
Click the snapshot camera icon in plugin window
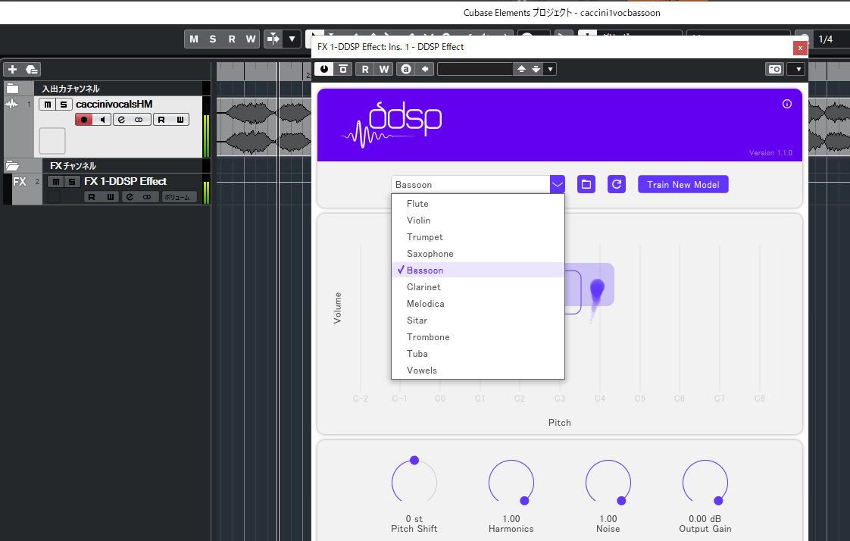pos(774,68)
